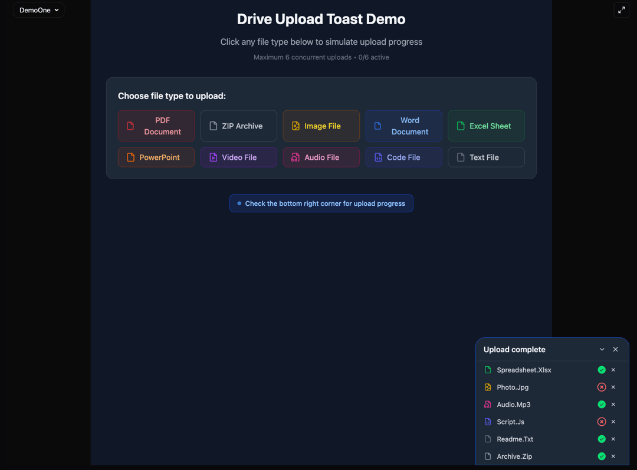Viewport: 637px width, 470px height.
Task: Click the Script.Js code icon
Action: (488, 422)
